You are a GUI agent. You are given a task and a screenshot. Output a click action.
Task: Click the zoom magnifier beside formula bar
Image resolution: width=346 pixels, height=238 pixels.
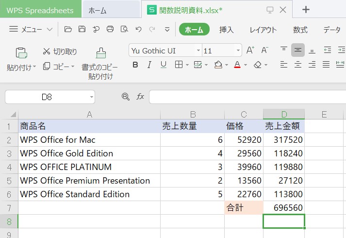point(125,97)
